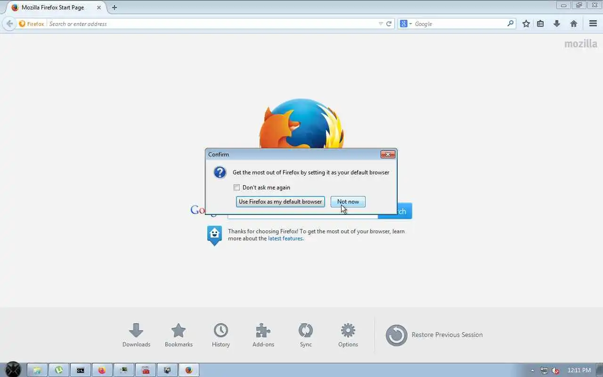Select the Mozilla Firefox Start Page tab
The height and width of the screenshot is (377, 603).
pyautogui.click(x=56, y=8)
